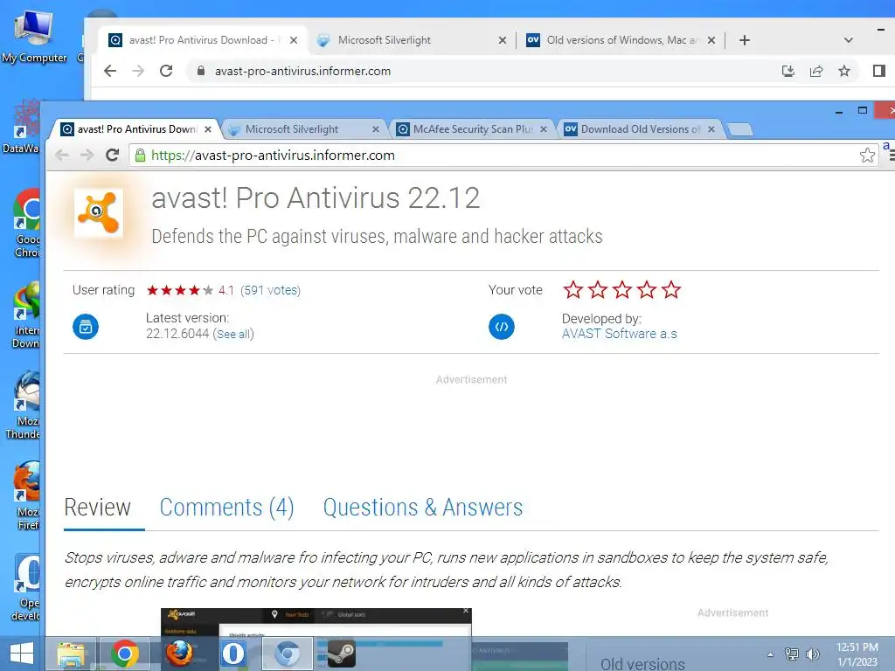Click install/download icon in back Chrome toolbar

788,71
